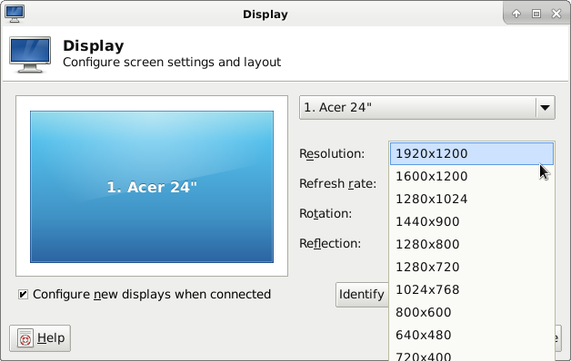Pick 1440x900 from the resolution list
This screenshot has width=571, height=361.
472,221
